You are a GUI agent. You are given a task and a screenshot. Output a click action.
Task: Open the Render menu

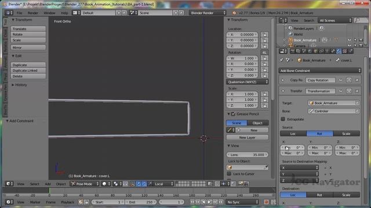click(32, 13)
